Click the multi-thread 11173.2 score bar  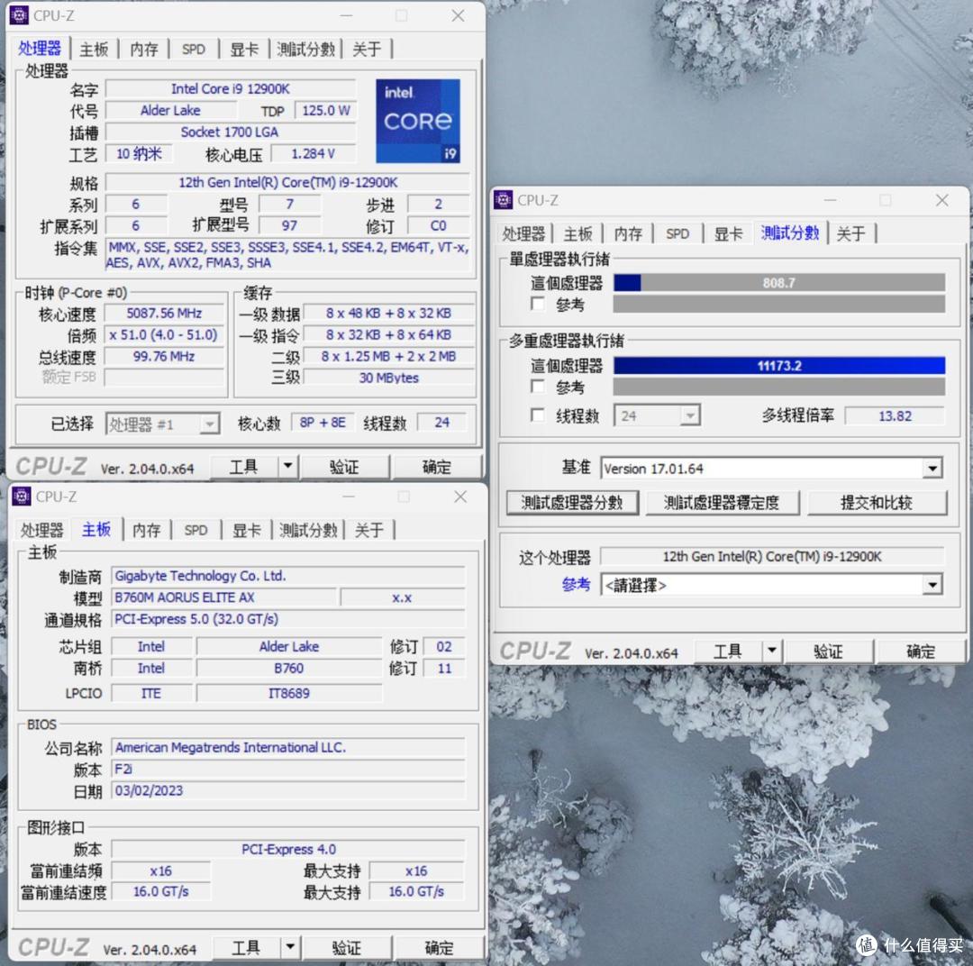(779, 366)
